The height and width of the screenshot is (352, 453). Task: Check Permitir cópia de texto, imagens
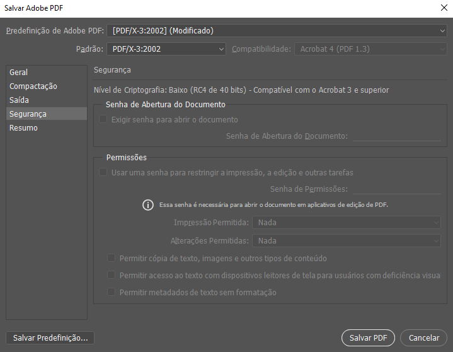pyautogui.click(x=112, y=258)
